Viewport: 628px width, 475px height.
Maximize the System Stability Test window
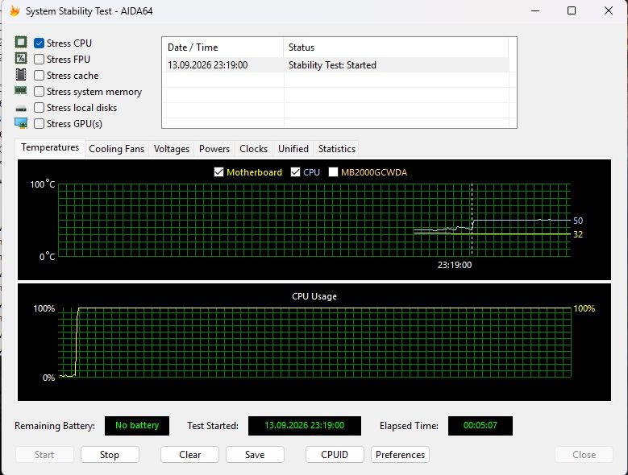point(572,10)
